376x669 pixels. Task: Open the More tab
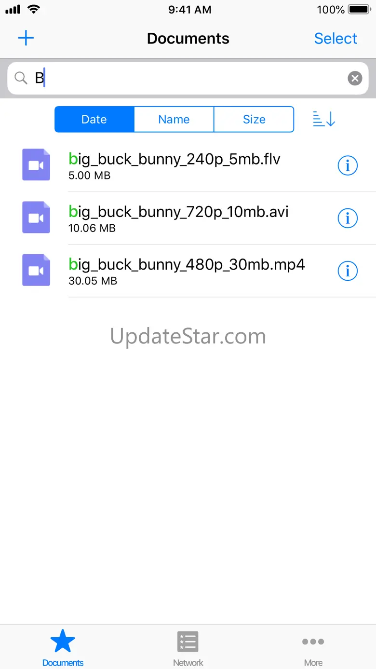(313, 648)
